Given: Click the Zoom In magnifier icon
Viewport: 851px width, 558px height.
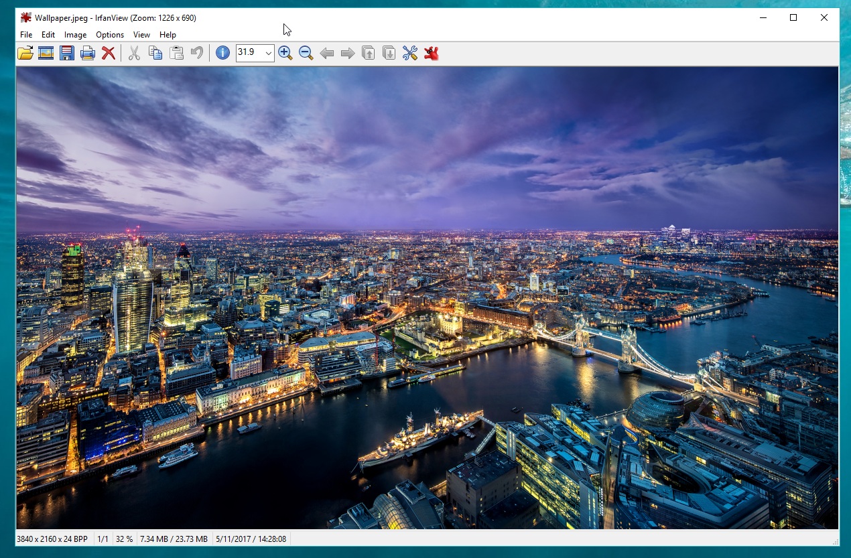Looking at the screenshot, I should point(285,53).
